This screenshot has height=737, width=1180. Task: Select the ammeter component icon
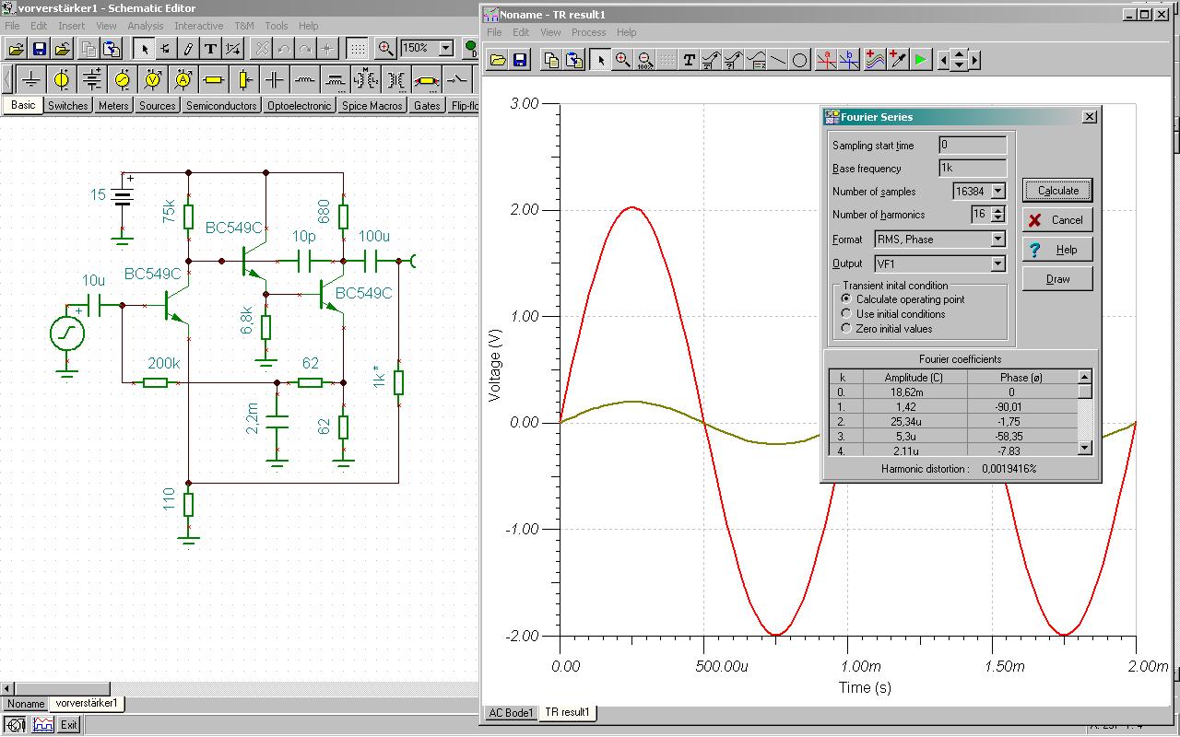(183, 80)
